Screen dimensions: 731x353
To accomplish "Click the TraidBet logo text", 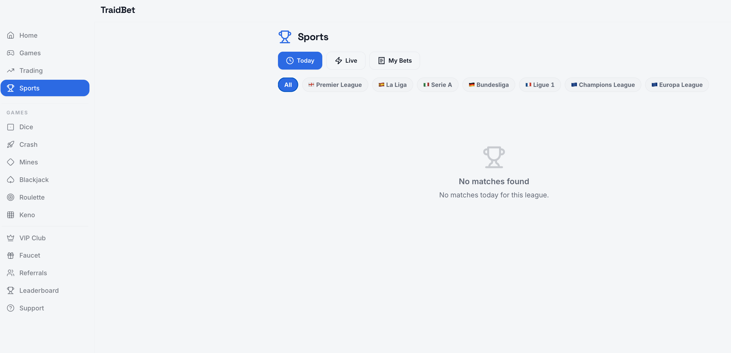I will [x=118, y=10].
